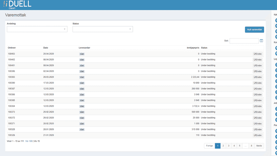Click the price 260 000
This screenshot has height=156, width=277.
[195, 89]
